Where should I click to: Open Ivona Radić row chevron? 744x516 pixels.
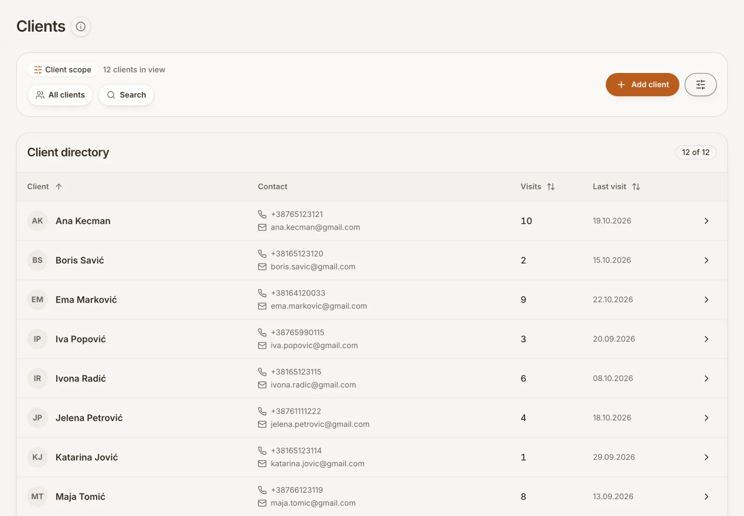706,378
